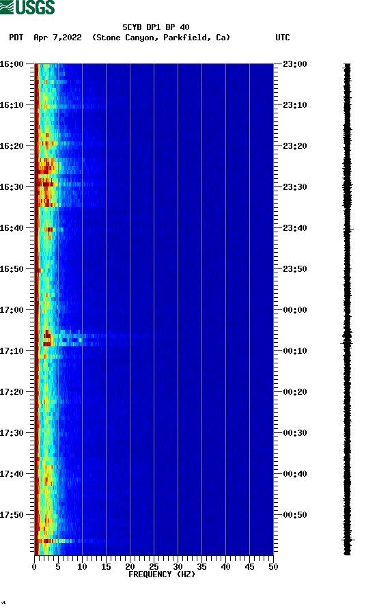Click the '5' frequency axis tick label
The width and height of the screenshot is (377, 610).
[58, 567]
